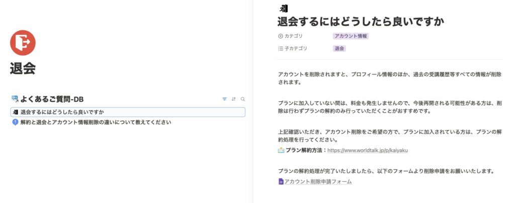
Task: Click the envelope icon before プラン解約方法
Action: (281, 150)
